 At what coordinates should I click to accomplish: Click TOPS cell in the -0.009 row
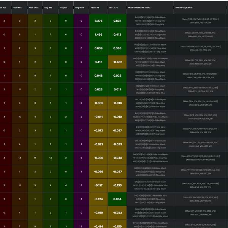pos(200,103)
